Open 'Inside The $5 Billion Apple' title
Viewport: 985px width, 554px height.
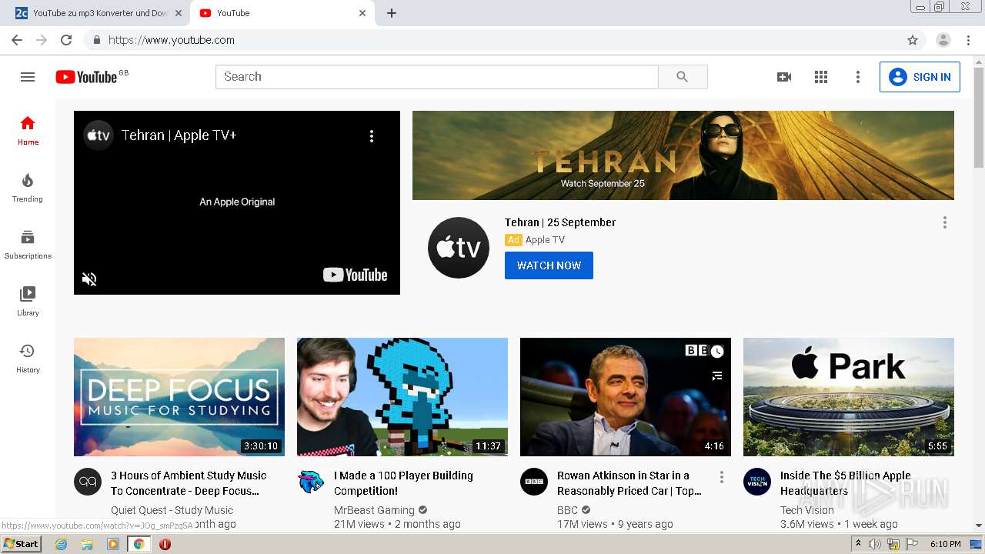[x=845, y=483]
